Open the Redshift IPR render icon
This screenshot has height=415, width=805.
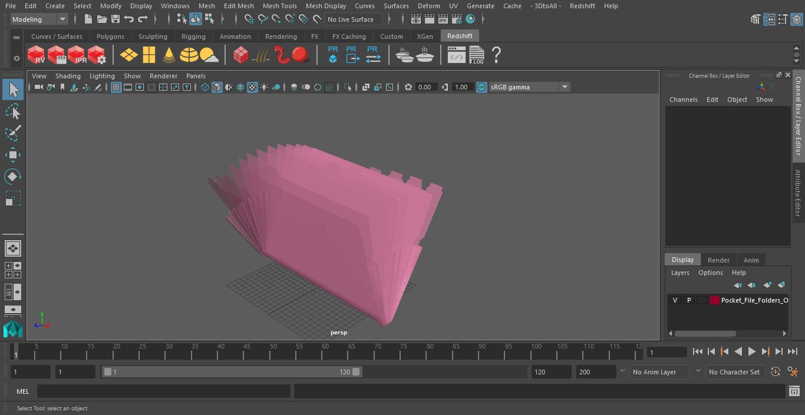coord(77,55)
